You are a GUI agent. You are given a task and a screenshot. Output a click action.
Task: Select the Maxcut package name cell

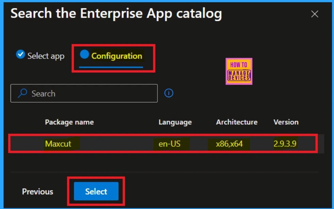click(58, 144)
